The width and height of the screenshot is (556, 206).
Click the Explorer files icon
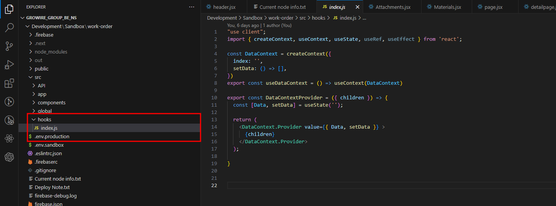tap(9, 9)
